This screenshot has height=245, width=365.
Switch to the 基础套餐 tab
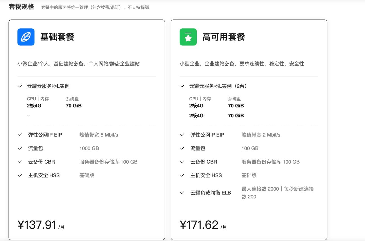pos(57,37)
